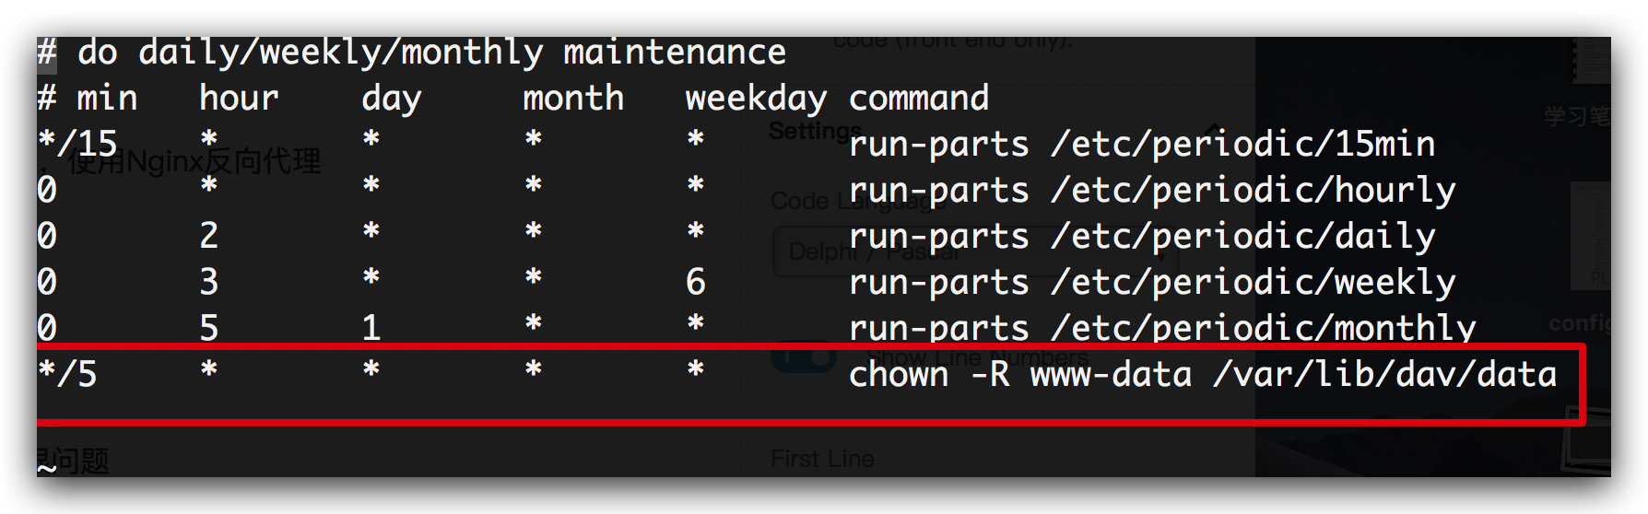Screen dimensions: 1648x514
Task: Place cursor on /var/lib/dav/data path
Action: (x=1385, y=375)
